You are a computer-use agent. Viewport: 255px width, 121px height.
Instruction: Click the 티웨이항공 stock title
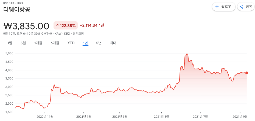(17, 10)
